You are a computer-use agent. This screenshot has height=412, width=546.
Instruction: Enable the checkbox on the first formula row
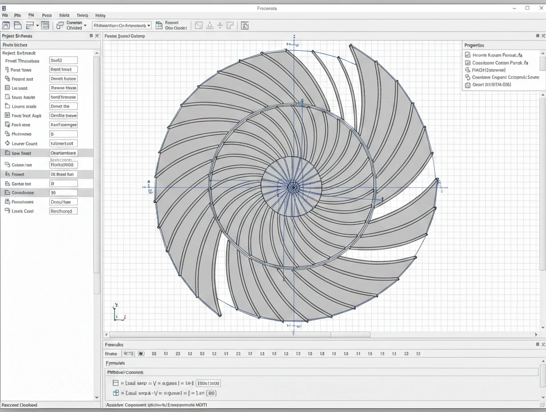(115, 382)
